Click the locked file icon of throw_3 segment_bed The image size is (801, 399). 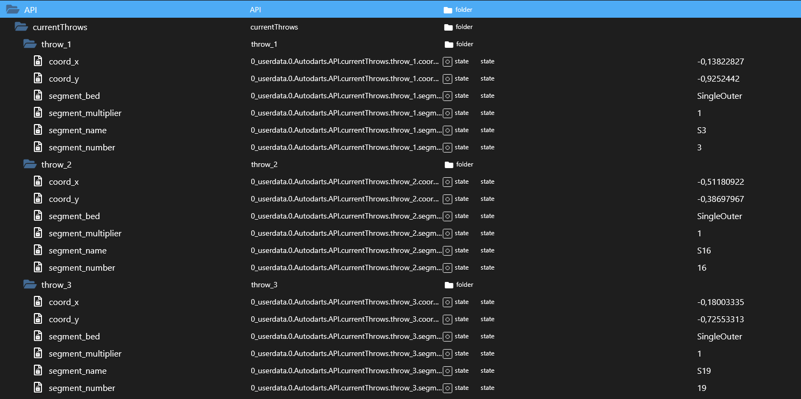38,336
